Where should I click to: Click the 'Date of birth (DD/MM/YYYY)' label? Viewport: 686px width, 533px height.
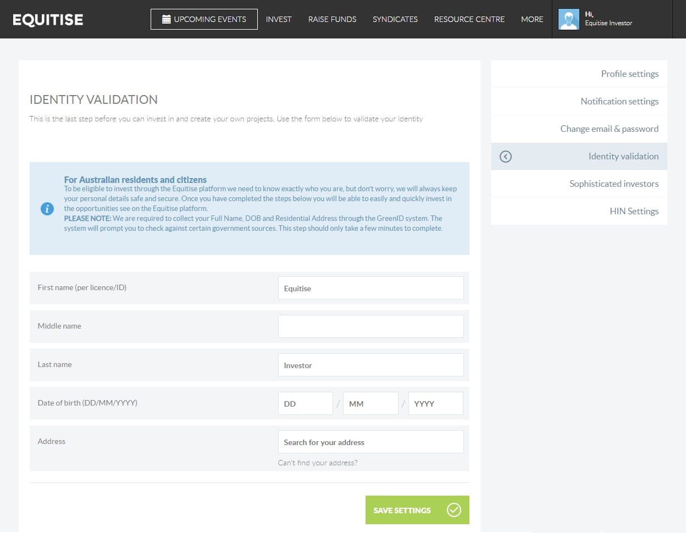[x=87, y=403]
